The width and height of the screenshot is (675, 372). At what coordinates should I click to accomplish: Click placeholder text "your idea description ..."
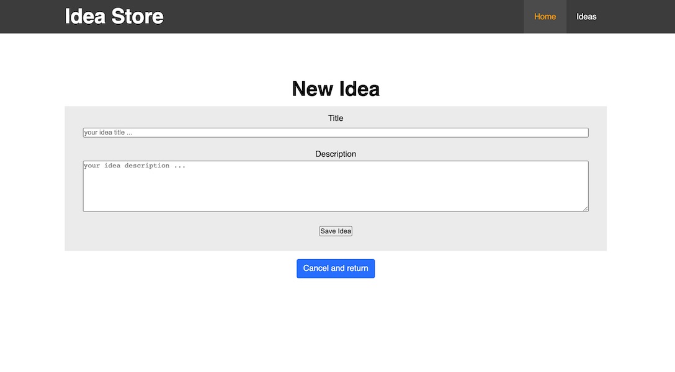(135, 166)
